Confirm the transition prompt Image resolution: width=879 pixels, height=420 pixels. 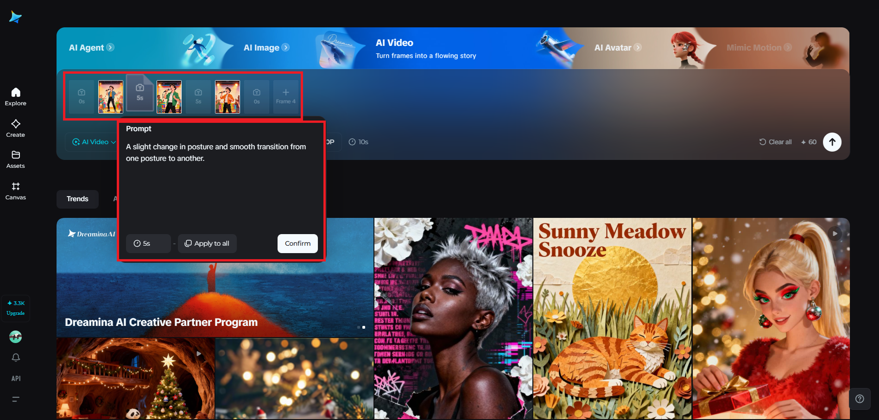click(297, 243)
